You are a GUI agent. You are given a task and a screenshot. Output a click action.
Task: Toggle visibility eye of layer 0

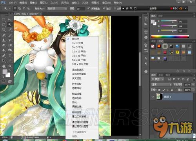click(x=153, y=97)
